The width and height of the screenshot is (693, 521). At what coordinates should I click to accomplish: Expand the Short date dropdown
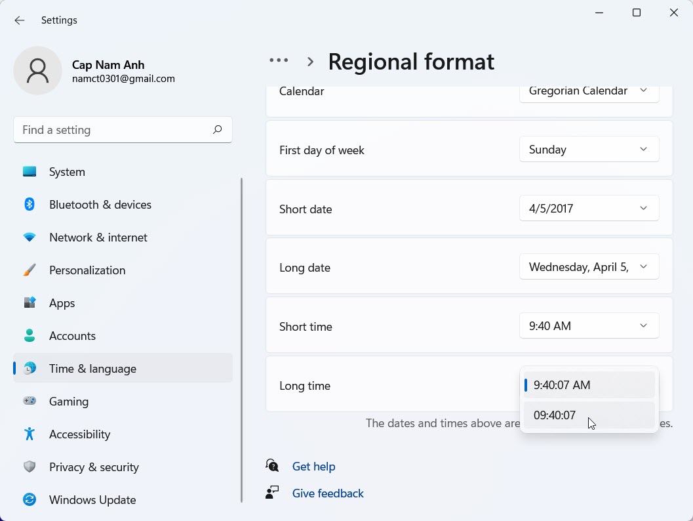click(588, 208)
